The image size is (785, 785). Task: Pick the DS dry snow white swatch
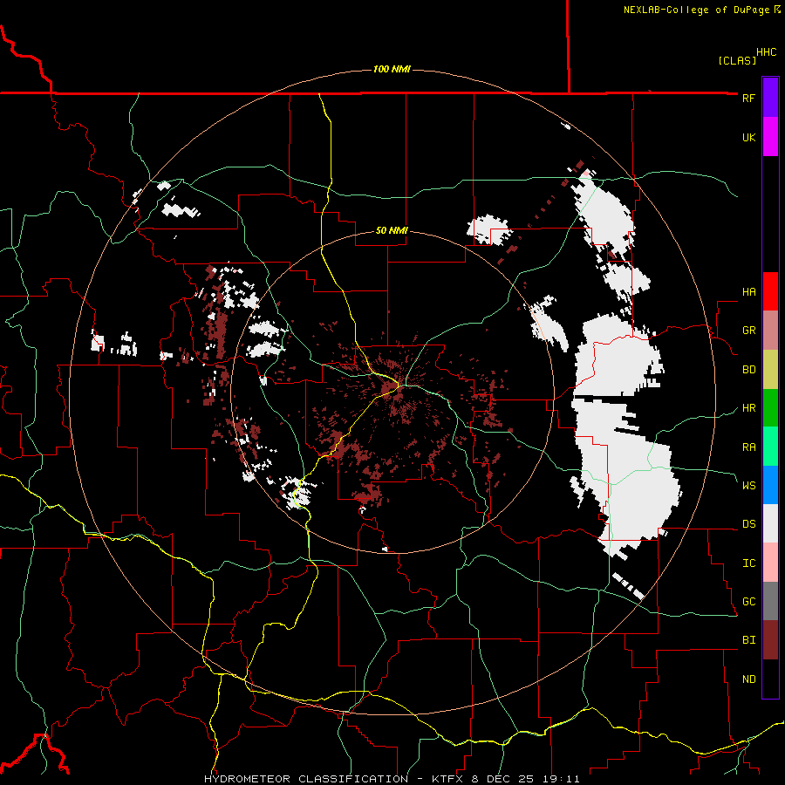[770, 523]
